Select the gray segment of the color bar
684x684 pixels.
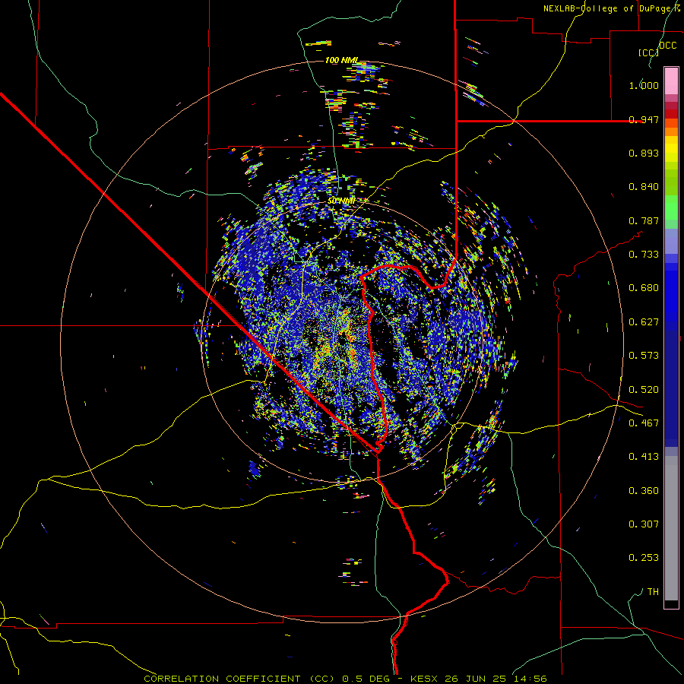coord(671,528)
